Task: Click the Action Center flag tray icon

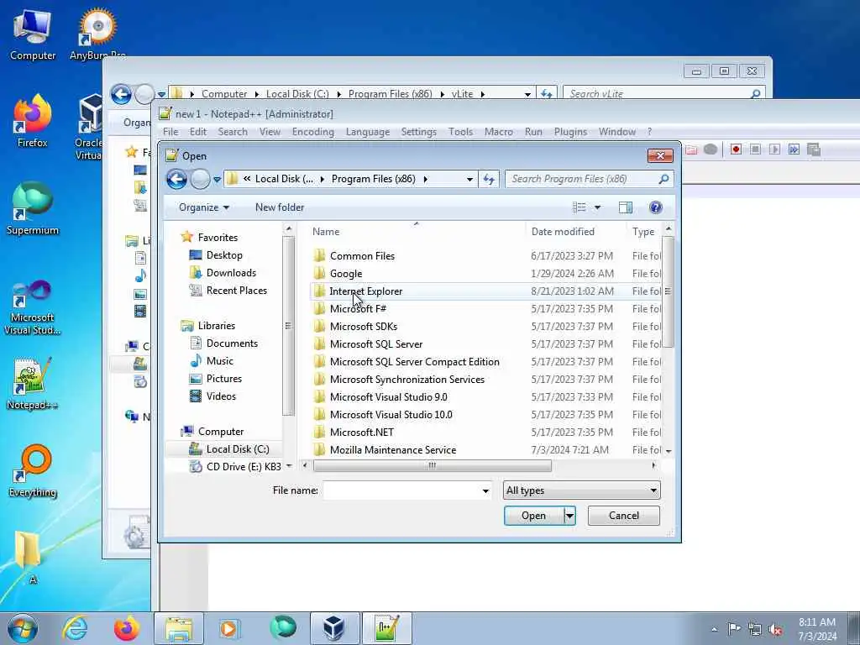Action: (x=734, y=628)
